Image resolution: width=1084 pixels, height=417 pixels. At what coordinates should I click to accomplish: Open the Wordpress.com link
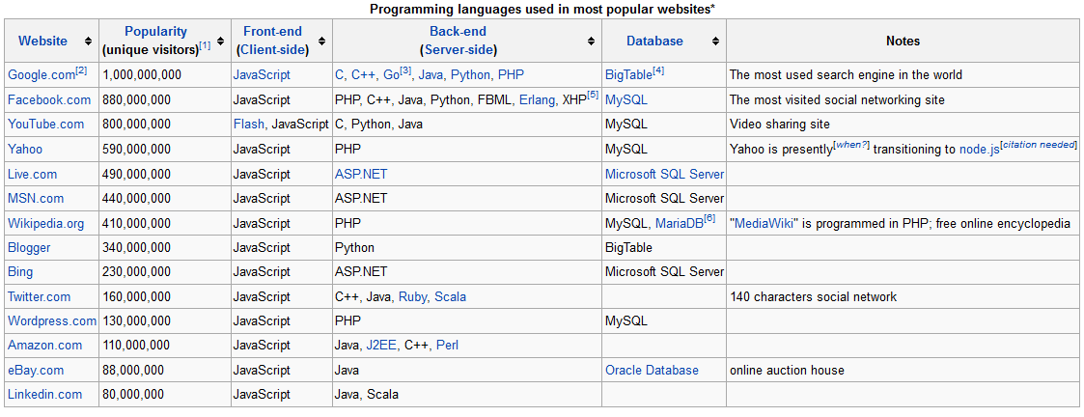52,320
